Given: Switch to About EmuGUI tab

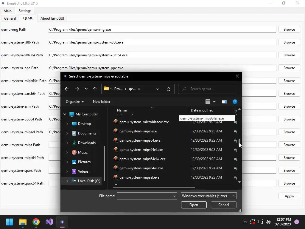Looking at the screenshot, I should pyautogui.click(x=52, y=18).
